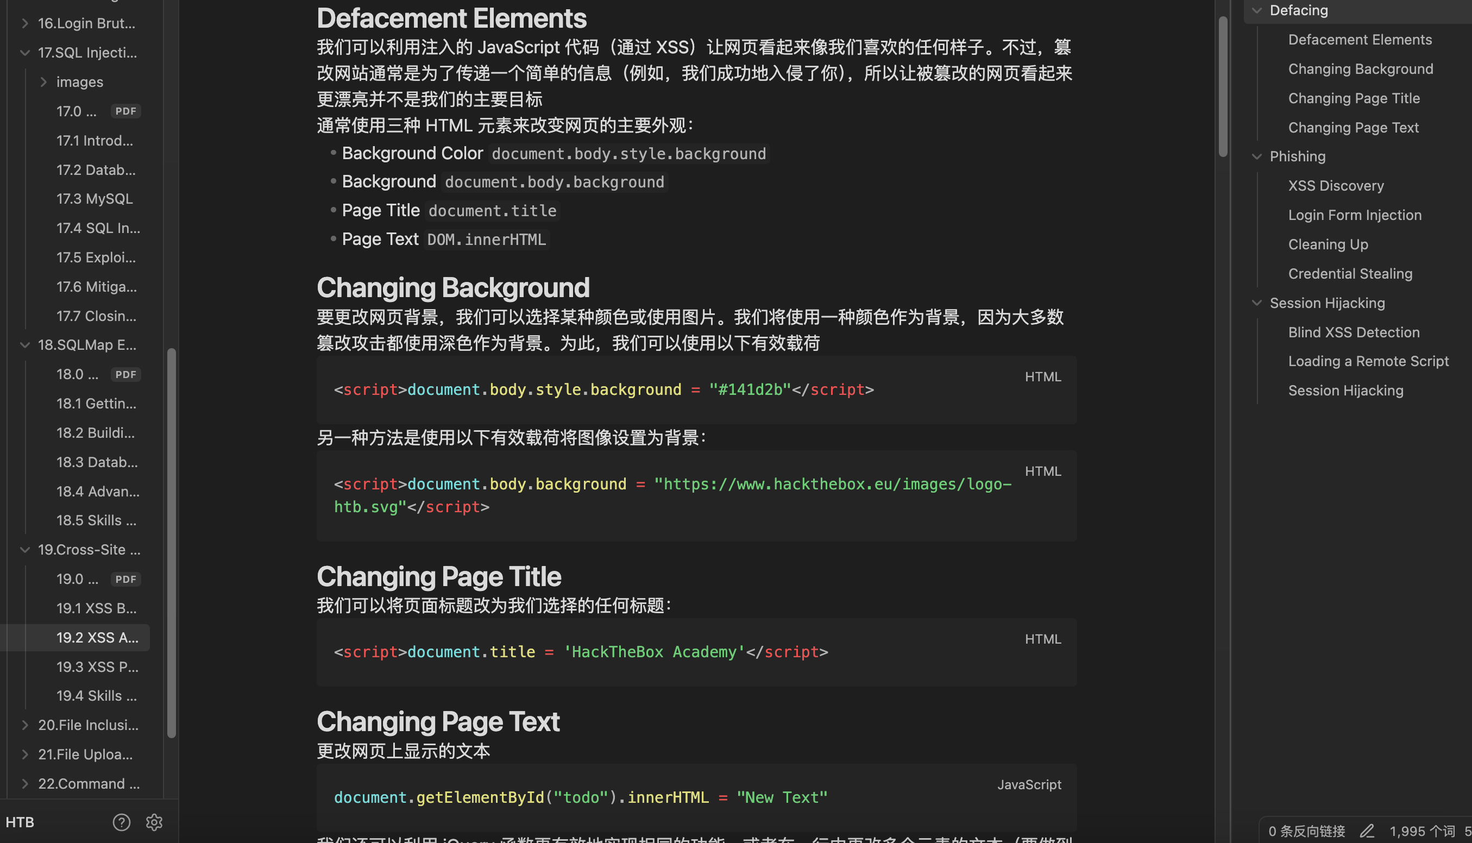
Task: Expand the images folder
Action: (x=44, y=81)
